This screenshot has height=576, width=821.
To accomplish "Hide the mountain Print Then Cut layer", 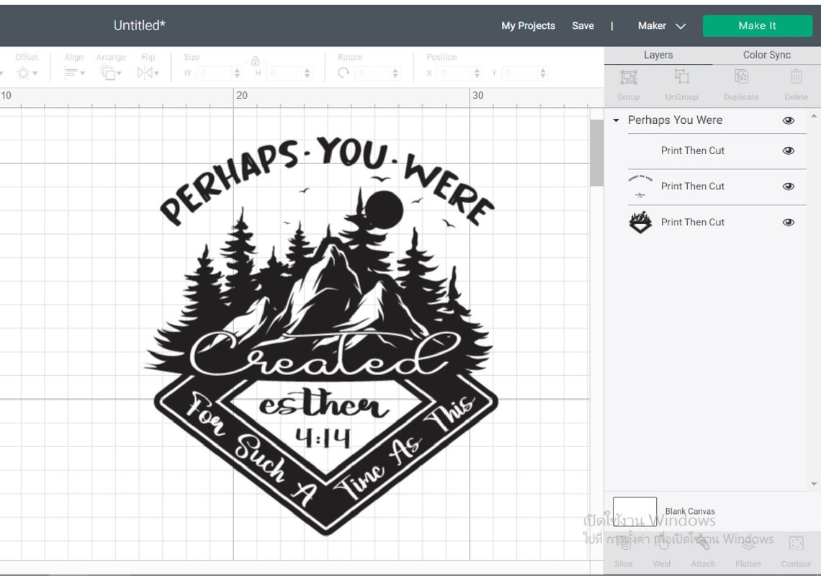I will 789,222.
